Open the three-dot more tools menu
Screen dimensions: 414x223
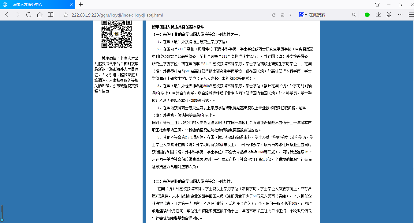click(400, 15)
